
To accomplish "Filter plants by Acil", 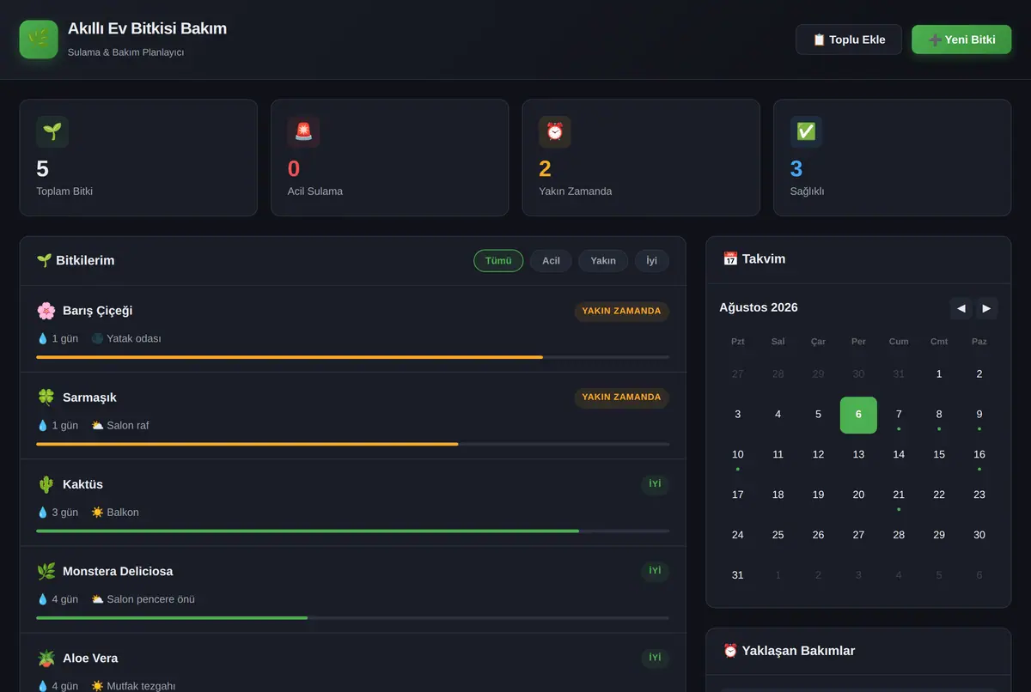I will (x=551, y=261).
